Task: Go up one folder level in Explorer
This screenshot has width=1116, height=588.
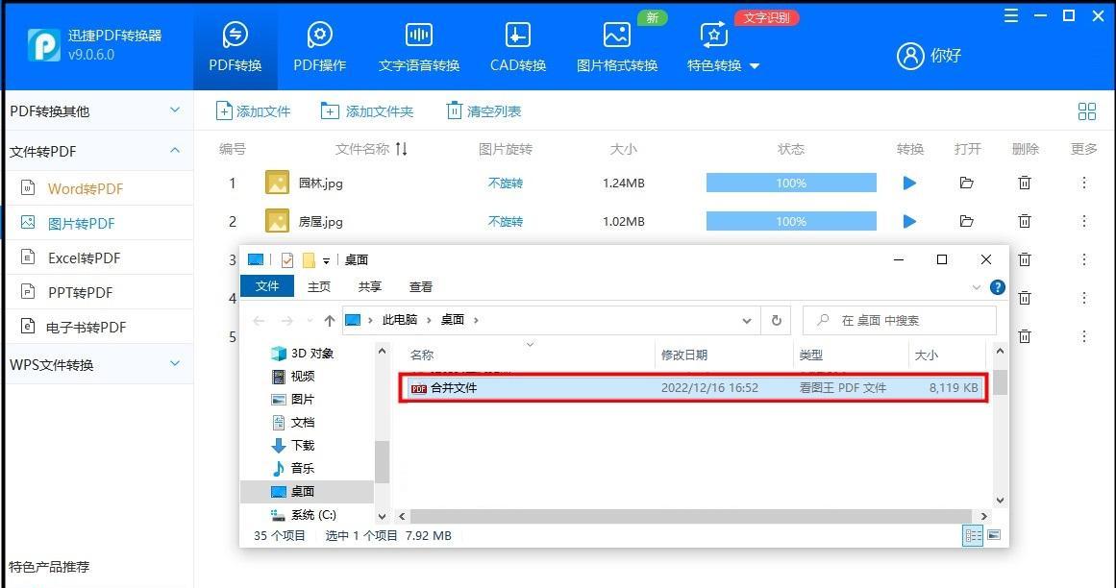Action: tap(329, 321)
